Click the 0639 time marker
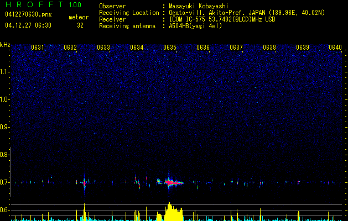The width and height of the screenshot is (348, 221). click(303, 48)
